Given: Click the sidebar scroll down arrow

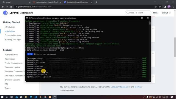Looking at the screenshot, I should pos(40,94).
